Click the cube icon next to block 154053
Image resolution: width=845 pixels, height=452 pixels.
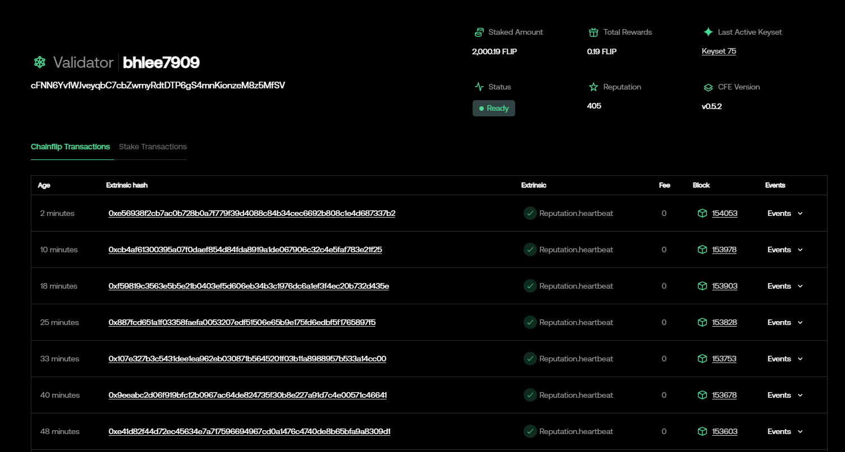coord(702,213)
